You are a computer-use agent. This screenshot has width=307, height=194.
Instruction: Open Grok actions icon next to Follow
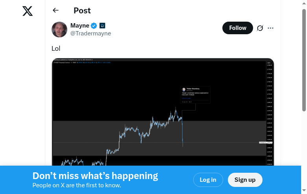(260, 28)
